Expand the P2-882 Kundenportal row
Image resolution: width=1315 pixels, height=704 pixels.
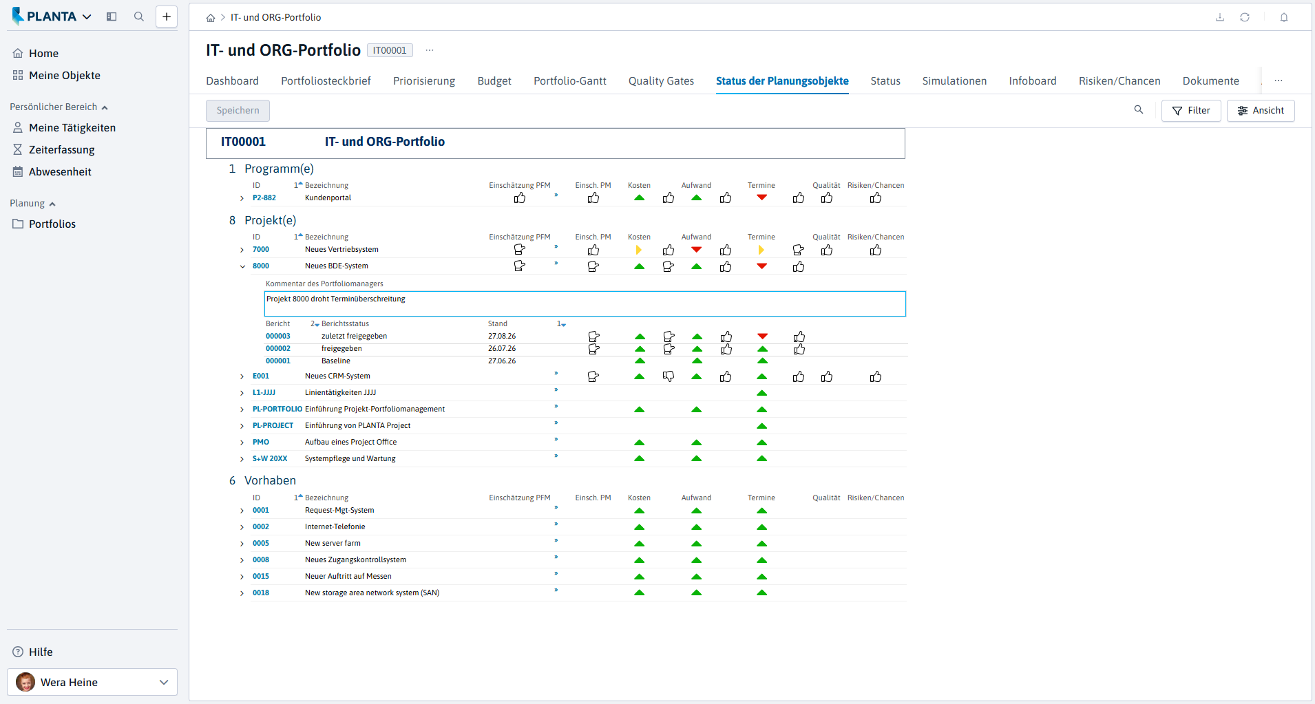(x=242, y=198)
